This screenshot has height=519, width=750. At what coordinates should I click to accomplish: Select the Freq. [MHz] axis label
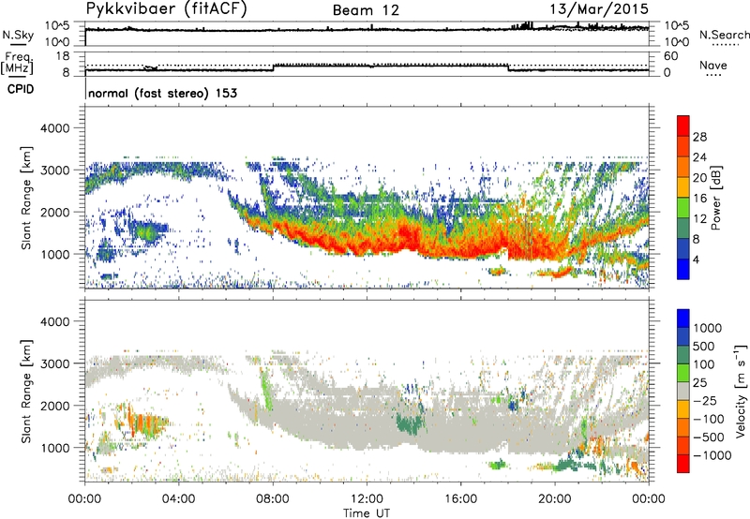[x=18, y=63]
